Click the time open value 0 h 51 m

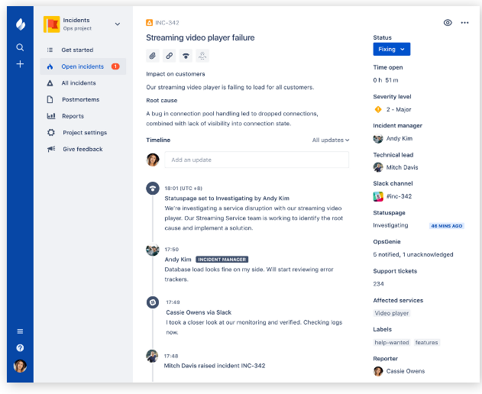coord(386,80)
